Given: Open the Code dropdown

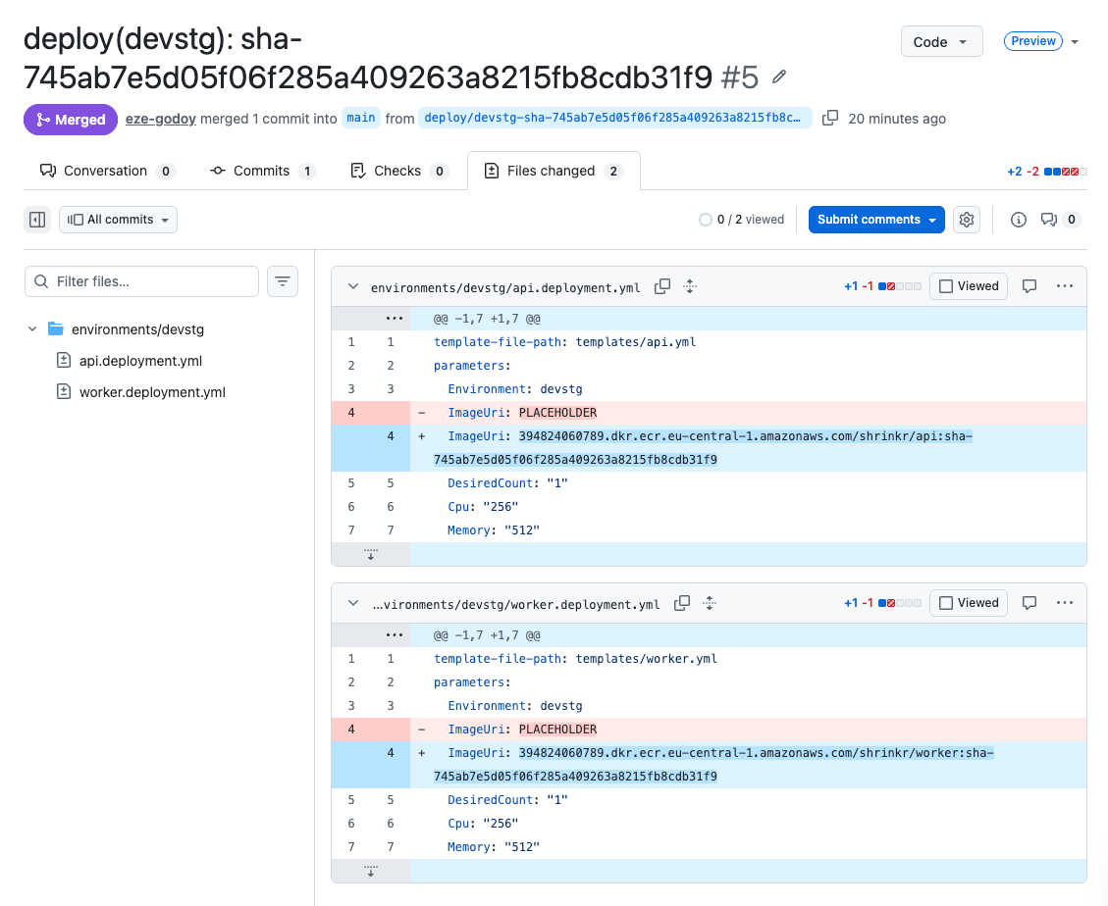Looking at the screenshot, I should 940,41.
